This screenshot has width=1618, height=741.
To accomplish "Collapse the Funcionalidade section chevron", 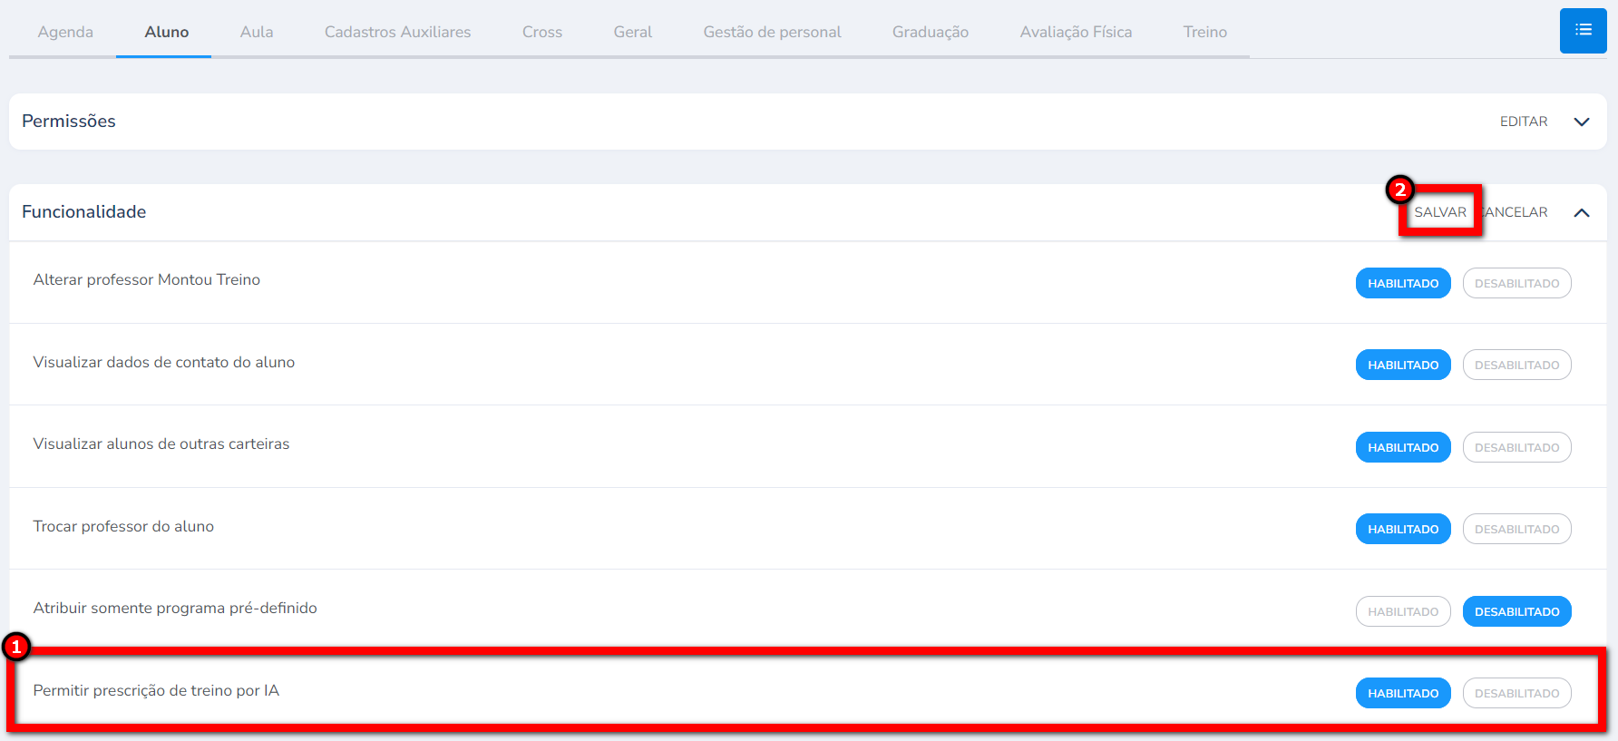I will click(x=1581, y=212).
